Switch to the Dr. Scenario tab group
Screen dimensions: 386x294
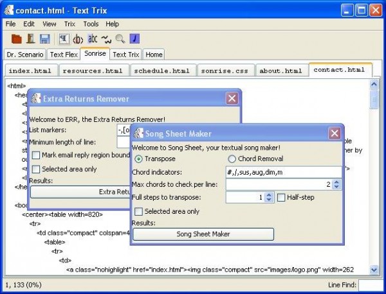point(25,55)
